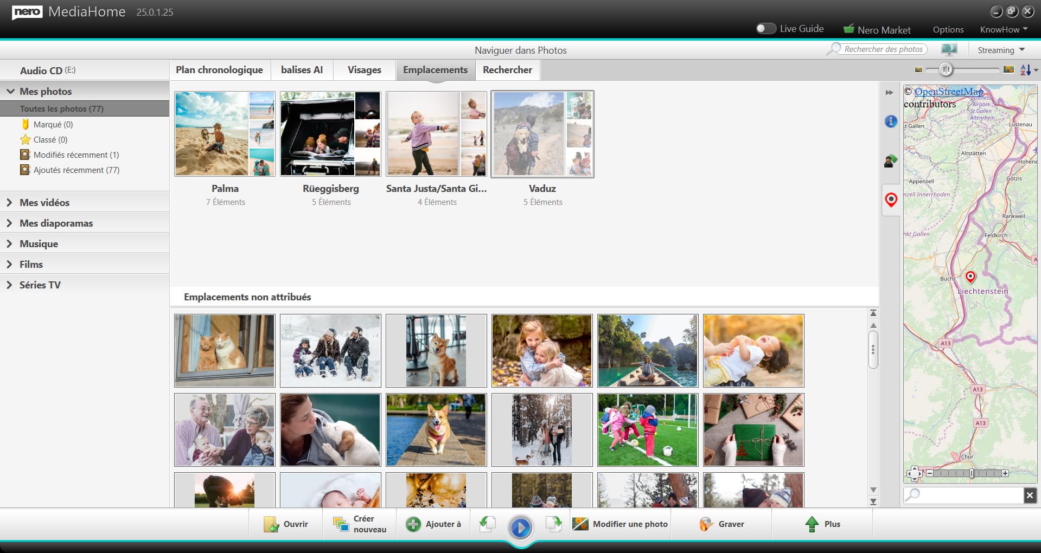Viewport: 1041px width, 553px height.
Task: Click the Ouvrir button
Action: point(286,524)
